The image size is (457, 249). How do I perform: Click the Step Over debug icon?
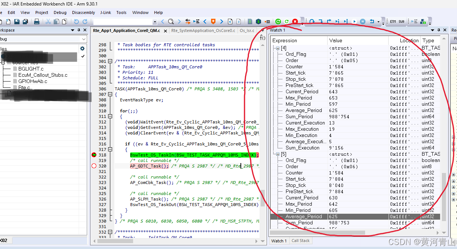(x=312, y=22)
